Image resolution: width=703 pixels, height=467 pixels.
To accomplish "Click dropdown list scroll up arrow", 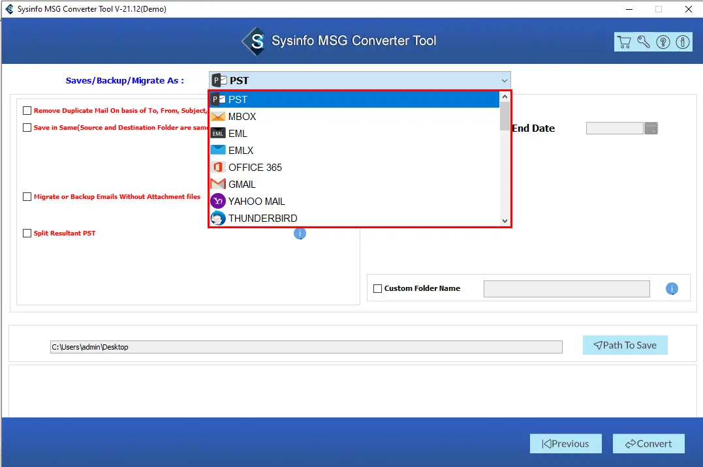I will [x=505, y=97].
